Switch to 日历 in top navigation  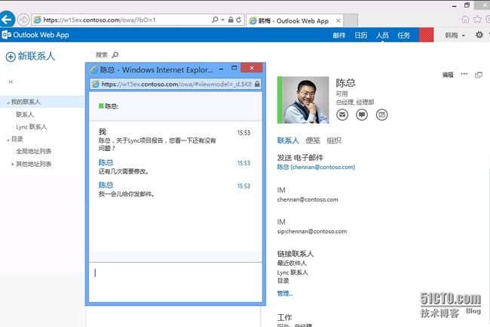coord(361,35)
